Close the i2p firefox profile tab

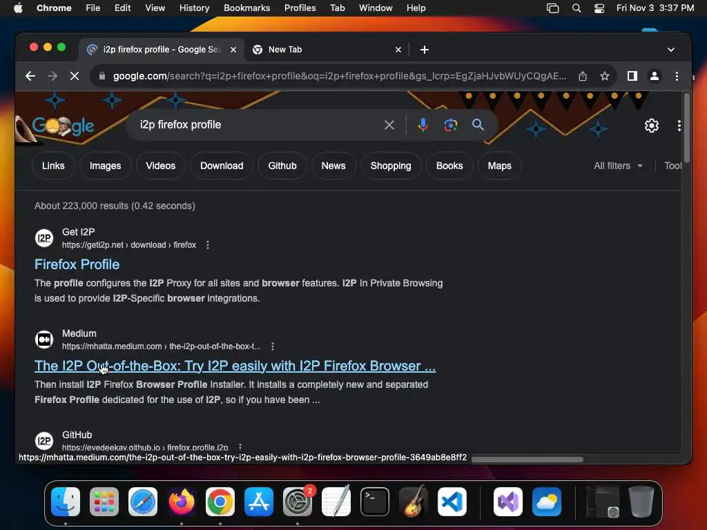pyautogui.click(x=233, y=50)
